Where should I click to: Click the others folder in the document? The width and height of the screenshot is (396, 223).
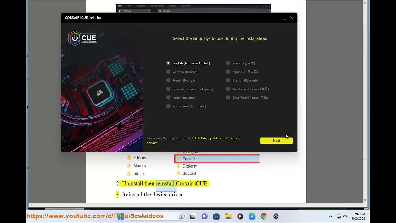point(136,174)
